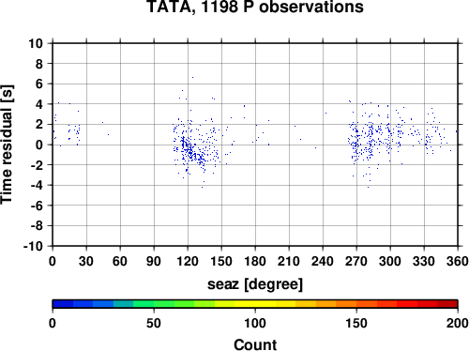Select the darkest blue first colorbar segment
This screenshot has height=351, width=469.
[x=63, y=304]
